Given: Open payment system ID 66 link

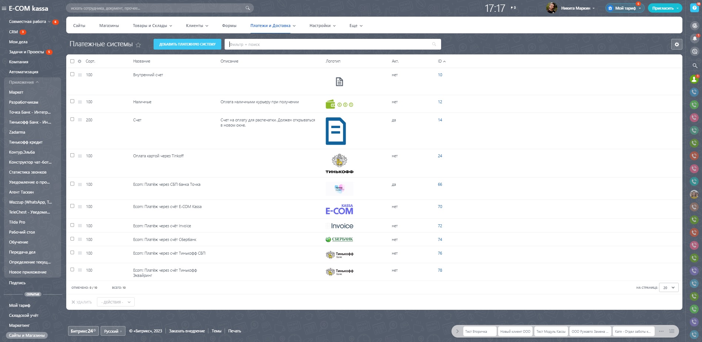Looking at the screenshot, I should 440,184.
